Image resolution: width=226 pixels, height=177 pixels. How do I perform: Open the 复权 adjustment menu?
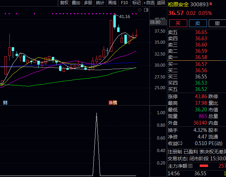[x=64, y=3]
